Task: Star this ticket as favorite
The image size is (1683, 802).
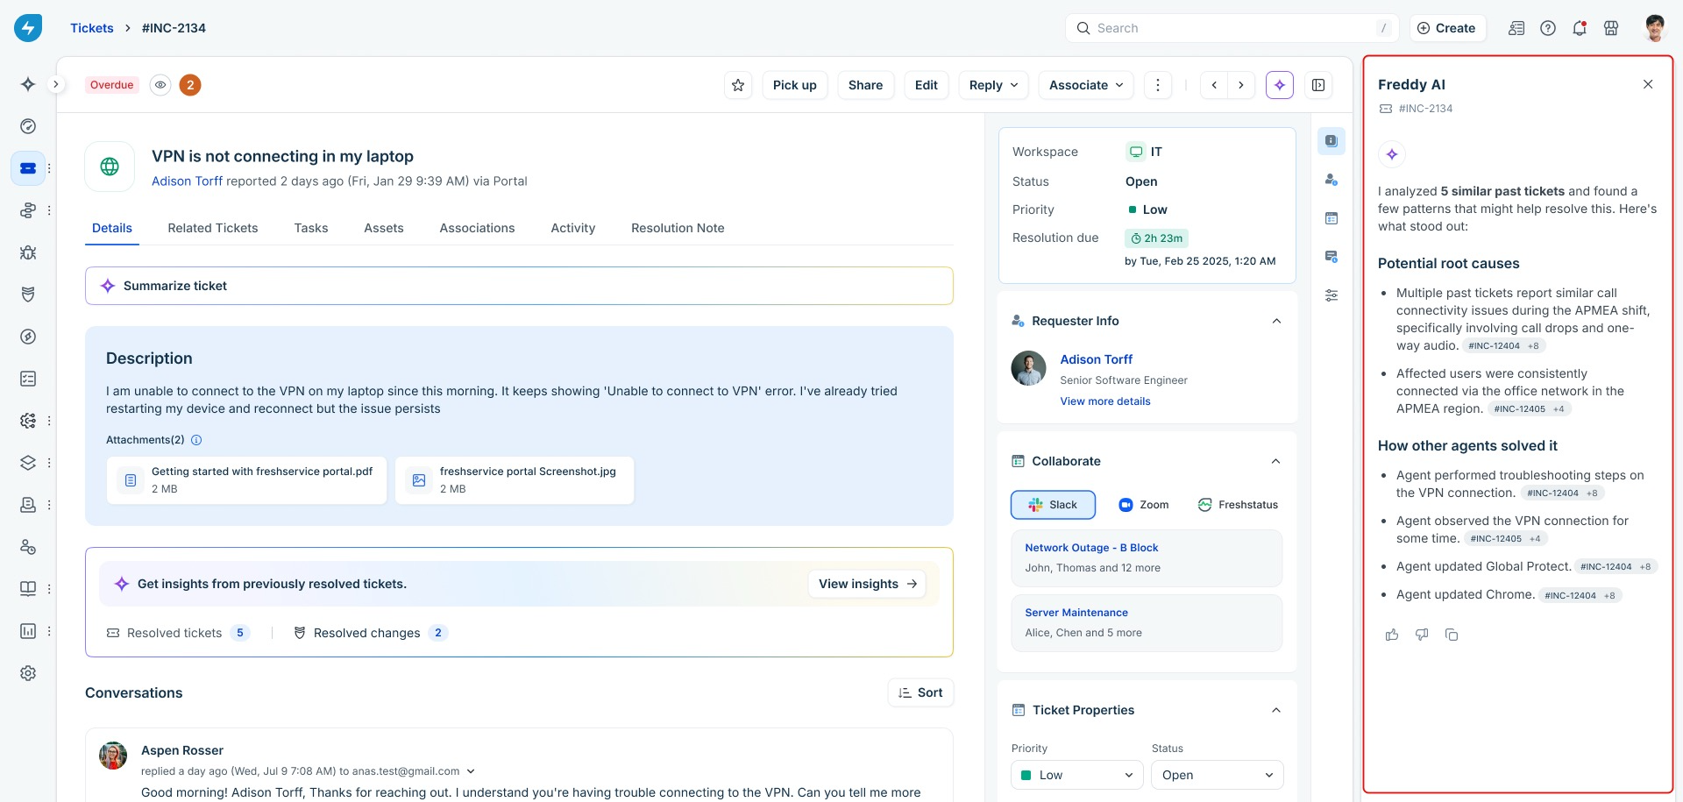Action: pos(738,85)
